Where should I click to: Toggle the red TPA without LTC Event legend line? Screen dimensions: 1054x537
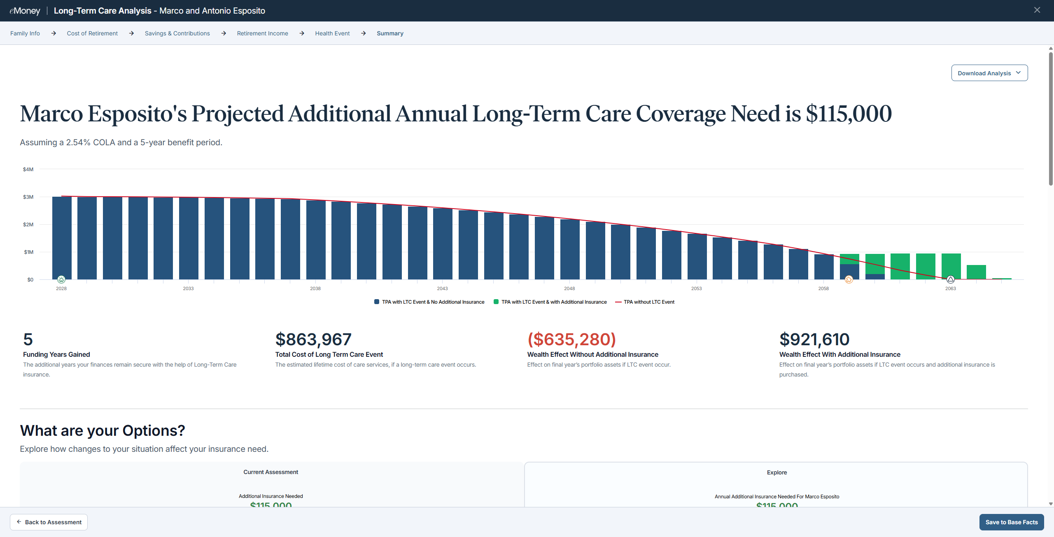645,302
